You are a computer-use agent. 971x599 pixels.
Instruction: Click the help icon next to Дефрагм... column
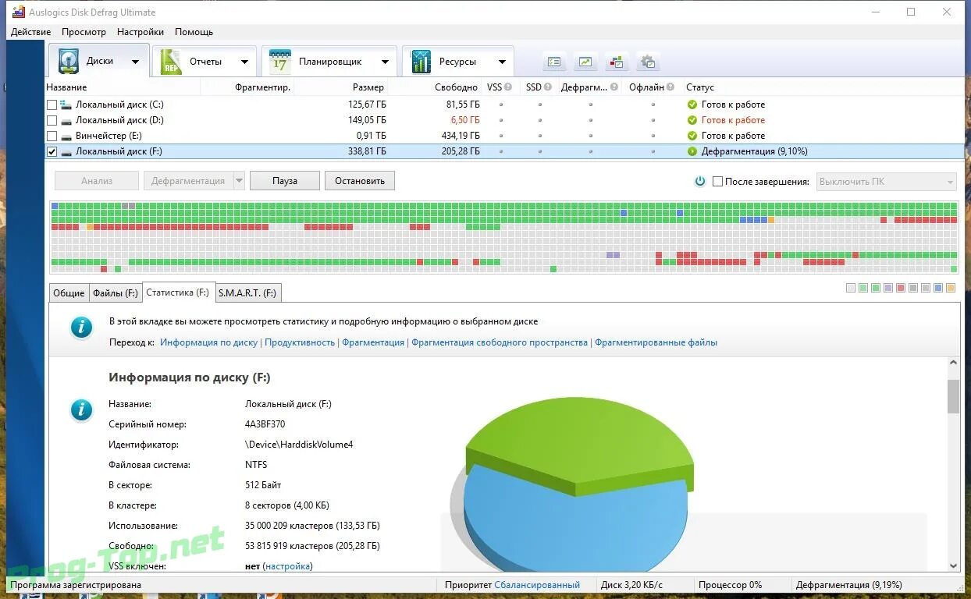pyautogui.click(x=614, y=87)
